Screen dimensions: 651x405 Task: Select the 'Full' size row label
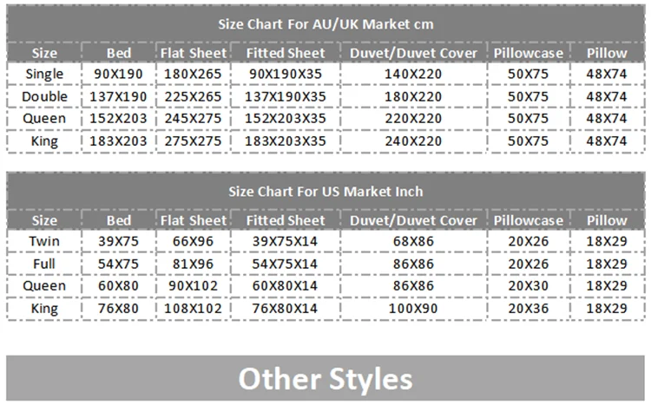tap(44, 263)
